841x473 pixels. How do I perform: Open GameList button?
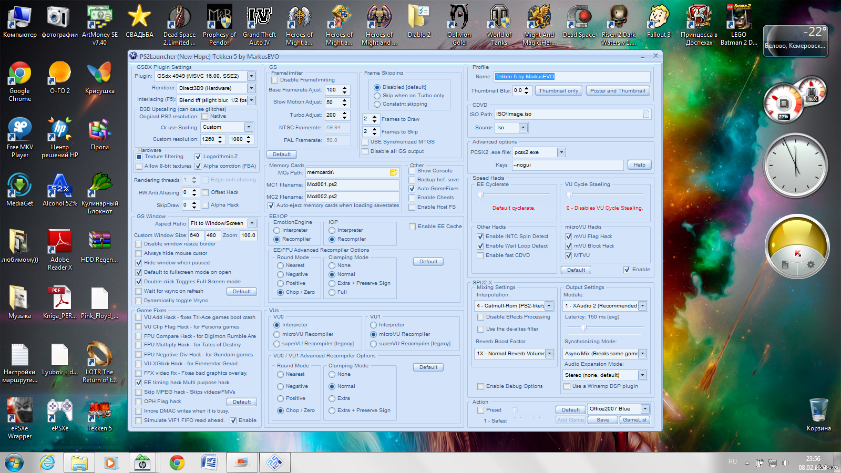point(634,420)
